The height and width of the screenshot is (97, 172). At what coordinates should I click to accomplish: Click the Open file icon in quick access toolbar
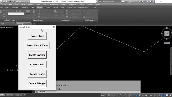[x=7, y=2]
